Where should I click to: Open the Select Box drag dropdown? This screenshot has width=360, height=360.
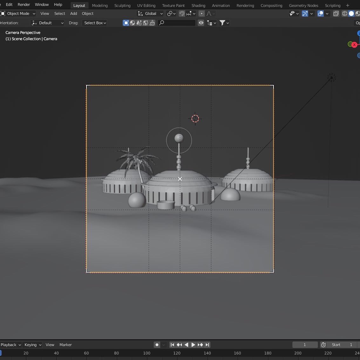pos(95,23)
